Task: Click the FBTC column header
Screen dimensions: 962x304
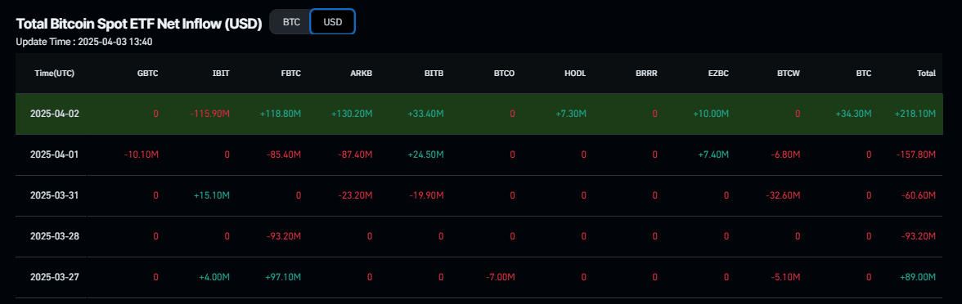Action: tap(291, 73)
